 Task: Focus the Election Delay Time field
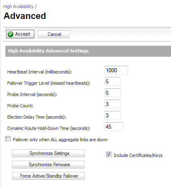click(113, 115)
